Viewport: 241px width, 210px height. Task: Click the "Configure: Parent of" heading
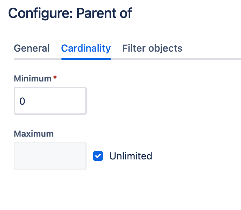coord(70,13)
